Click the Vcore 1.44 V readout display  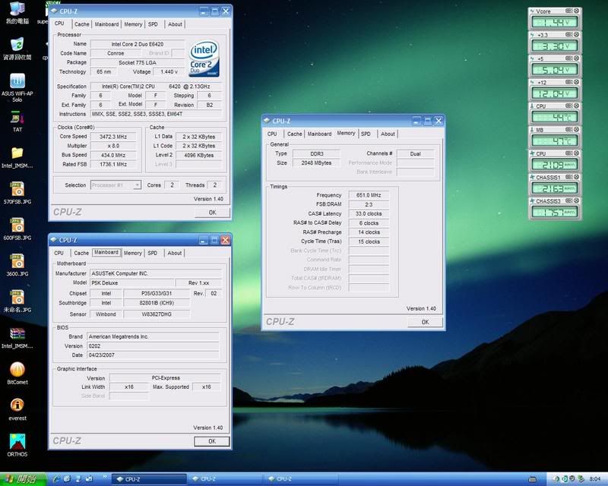click(x=555, y=23)
